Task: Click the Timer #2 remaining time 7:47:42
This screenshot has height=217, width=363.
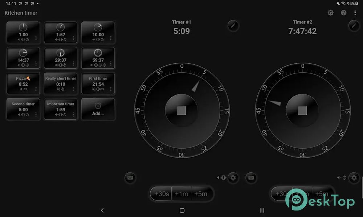Action: click(302, 31)
